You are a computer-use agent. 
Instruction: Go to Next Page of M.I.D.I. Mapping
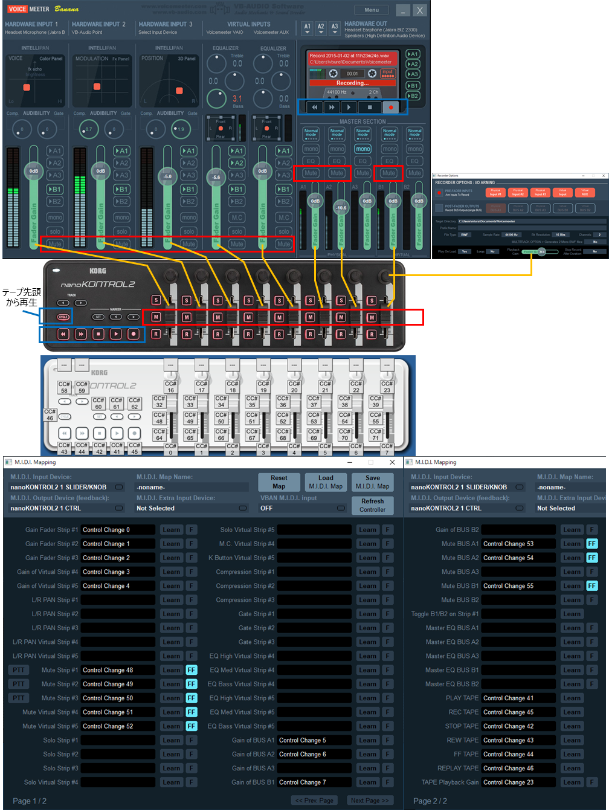(x=370, y=801)
